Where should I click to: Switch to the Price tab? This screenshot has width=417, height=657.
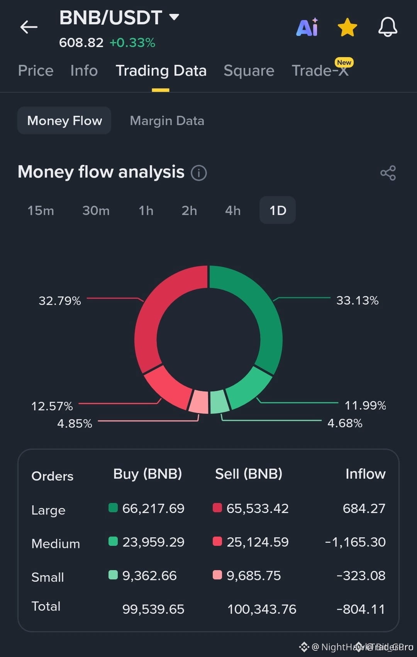[x=36, y=71]
